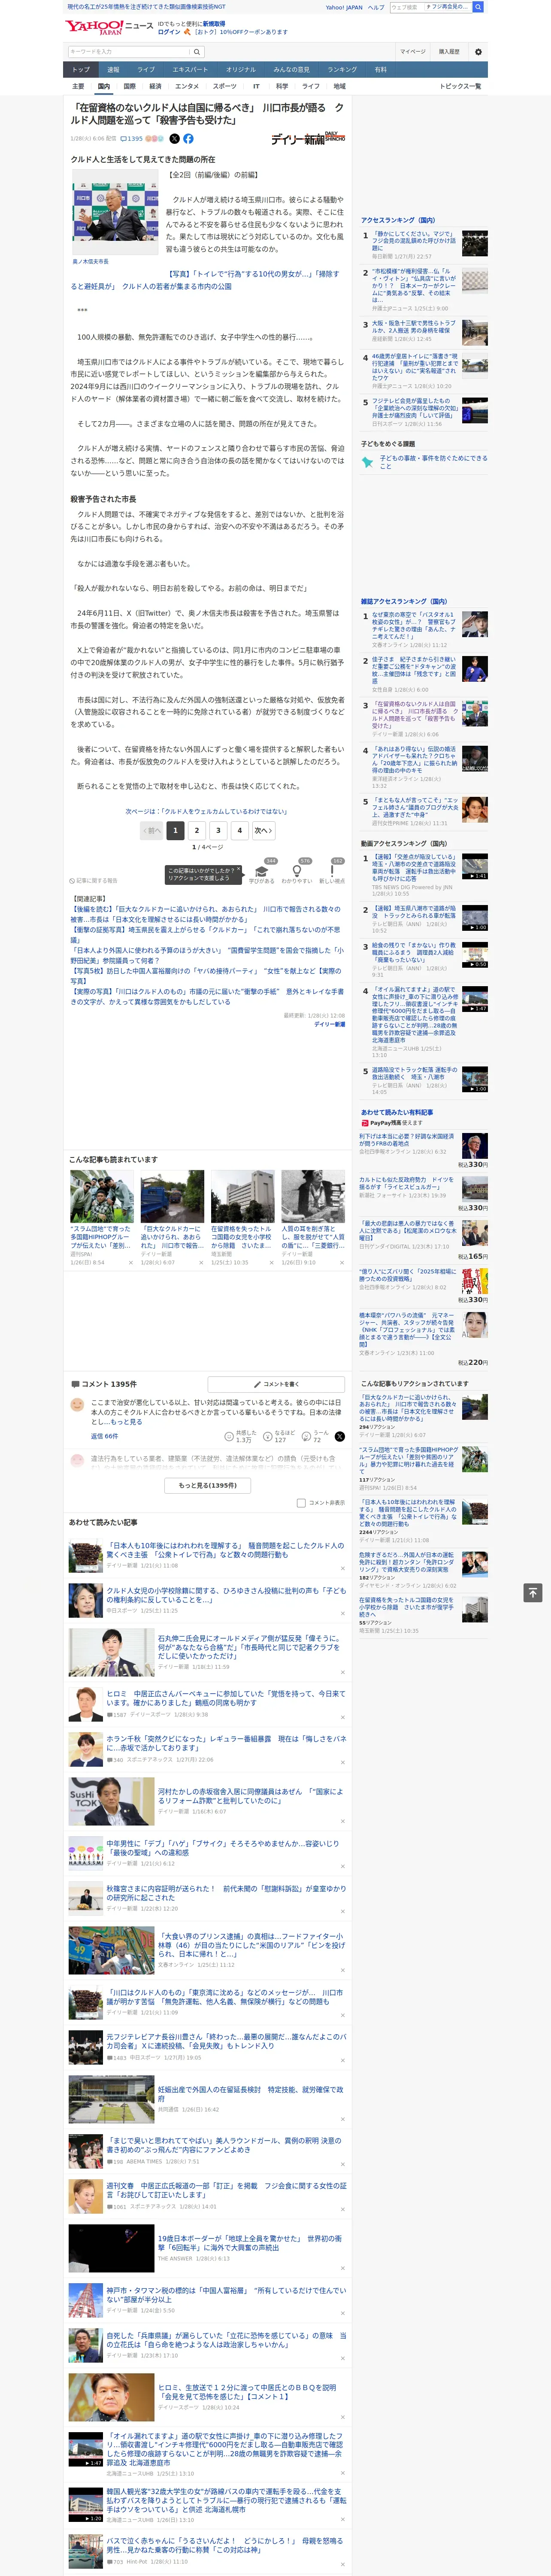The image size is (551, 2576).
Task: Select the エンタメ category tab
Action: tap(187, 86)
